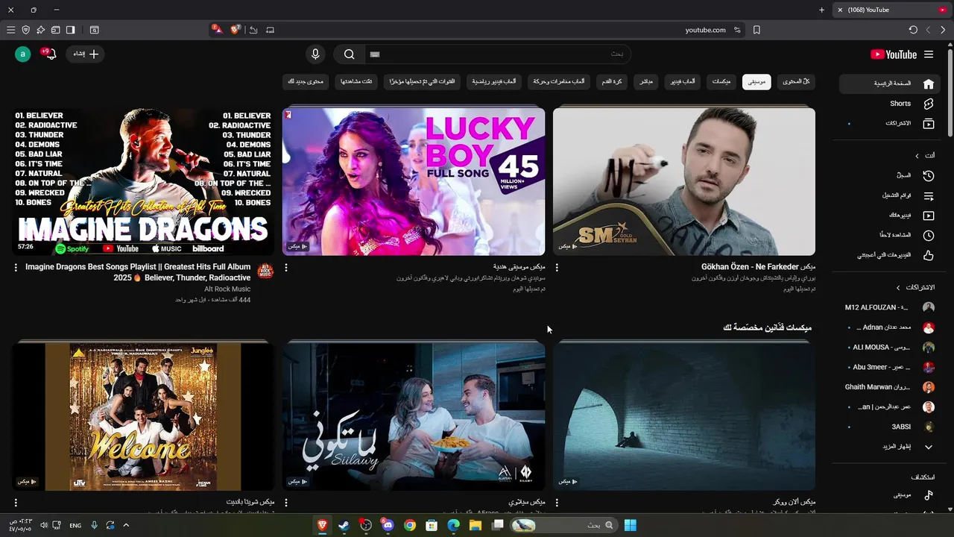954x537 pixels.
Task: Open the Imagine Dragons playlist thumbnail
Action: point(143,181)
